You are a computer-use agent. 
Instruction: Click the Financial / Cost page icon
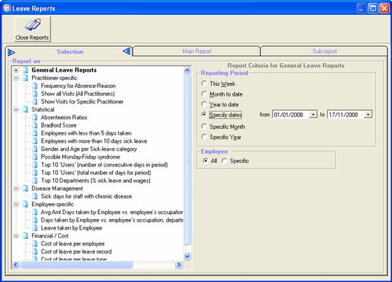26,236
